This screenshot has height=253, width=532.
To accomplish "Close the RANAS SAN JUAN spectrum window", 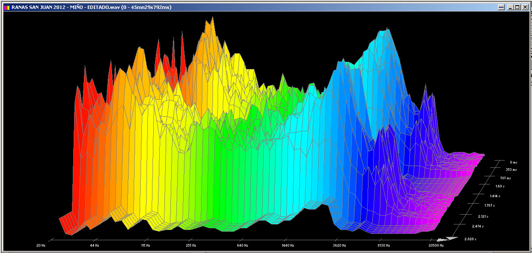I will coord(524,7).
